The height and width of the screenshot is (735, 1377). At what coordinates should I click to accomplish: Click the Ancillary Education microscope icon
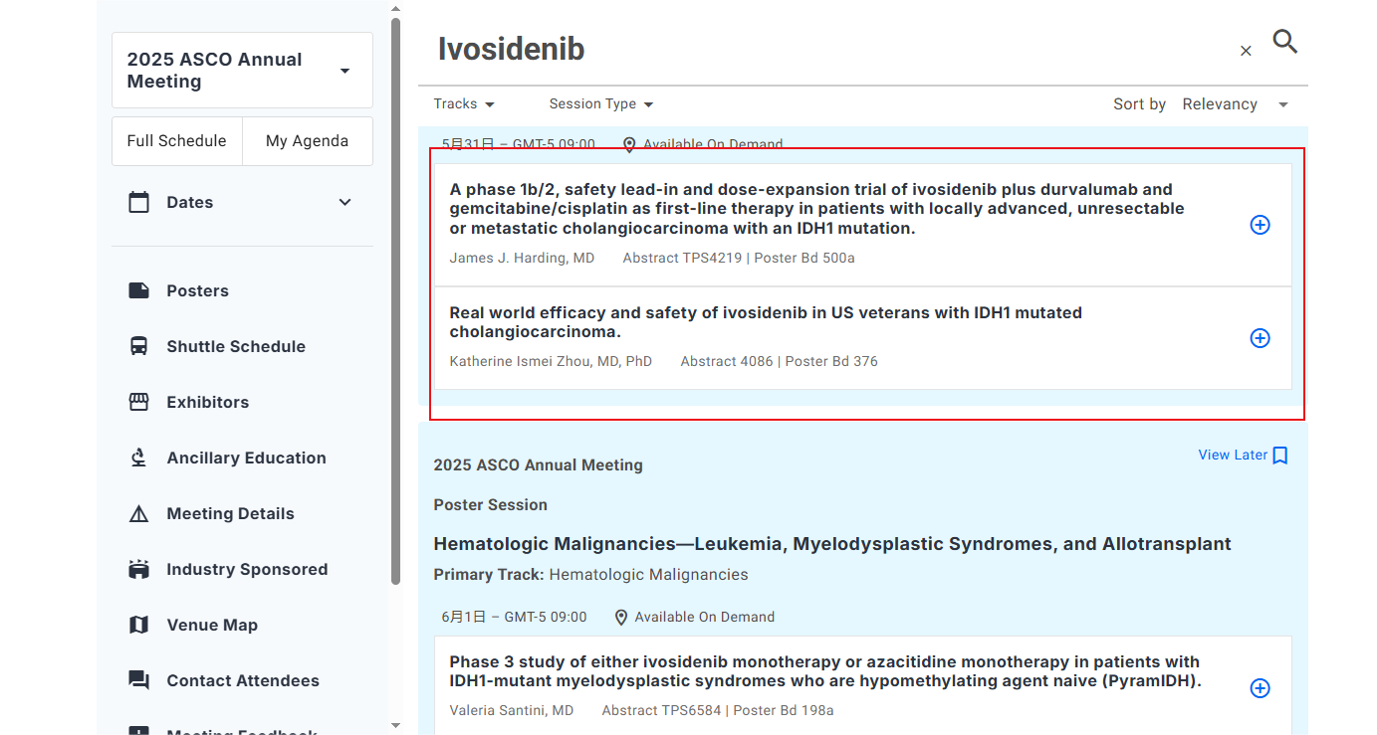click(x=139, y=458)
